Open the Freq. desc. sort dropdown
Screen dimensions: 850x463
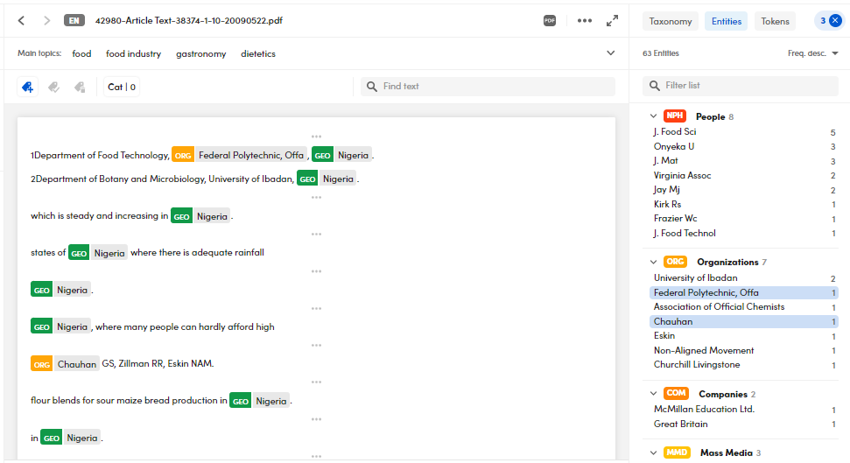(812, 53)
